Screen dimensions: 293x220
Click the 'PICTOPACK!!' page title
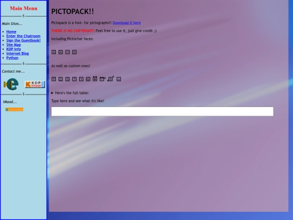(x=73, y=11)
